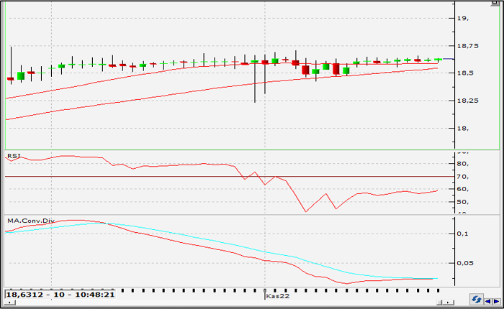Click the 19, price axis label
Screen dimensions: 504x309
[463, 18]
